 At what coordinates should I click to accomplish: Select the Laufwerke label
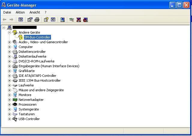[x=26, y=85]
